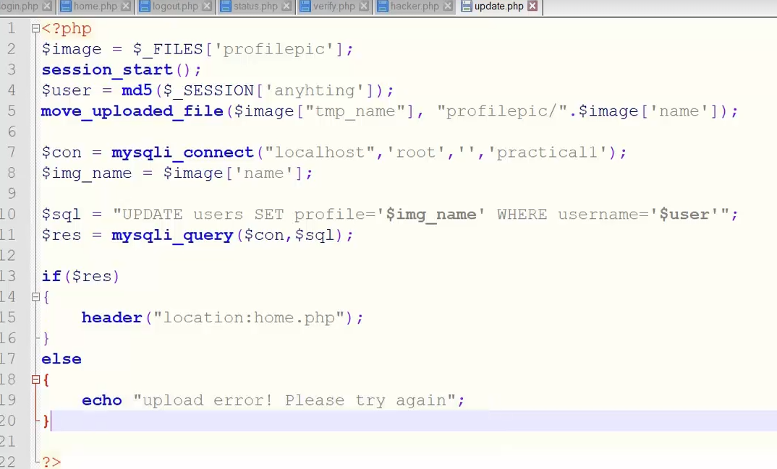
Task: Close the update.php tab
Action: [x=533, y=7]
